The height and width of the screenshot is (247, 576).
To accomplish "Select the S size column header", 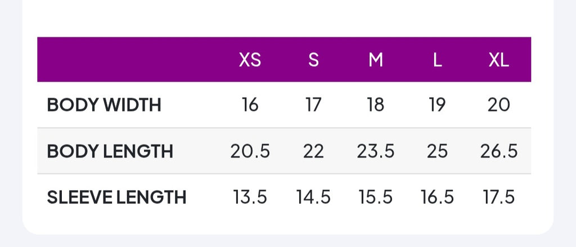I will pos(313,60).
